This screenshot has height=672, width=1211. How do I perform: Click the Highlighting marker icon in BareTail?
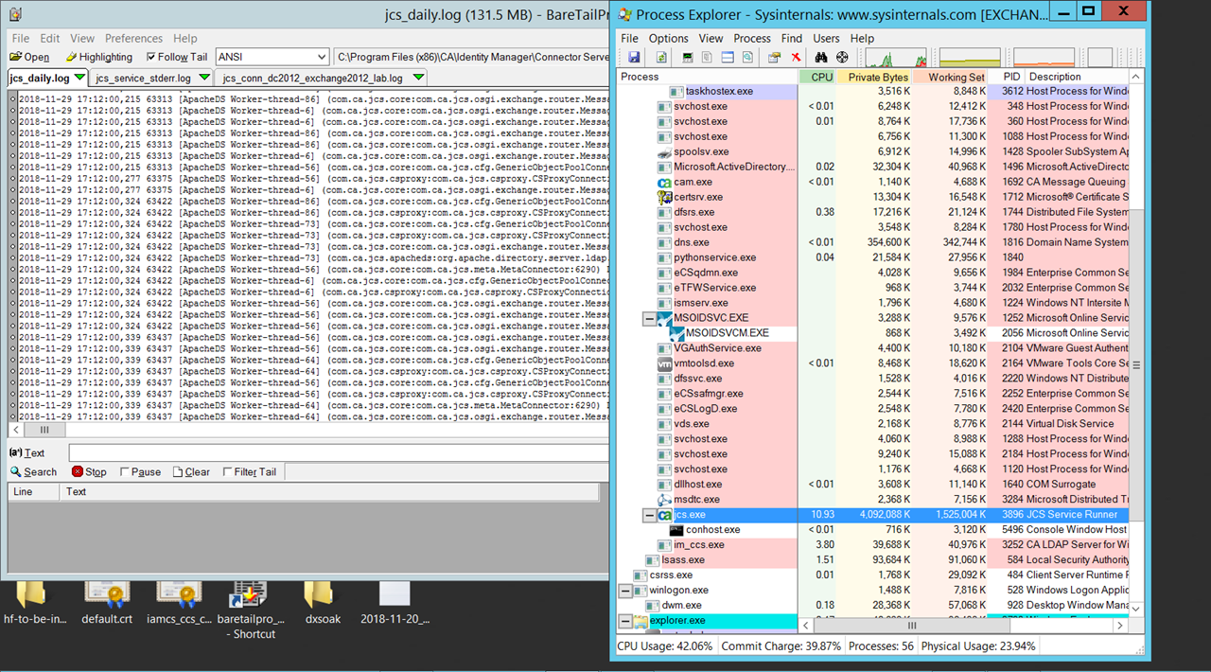point(71,57)
